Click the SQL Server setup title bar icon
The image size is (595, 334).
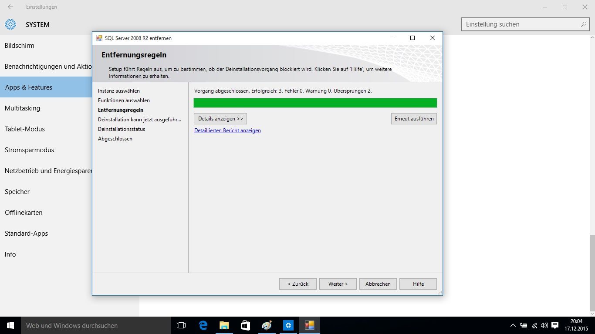pos(99,38)
